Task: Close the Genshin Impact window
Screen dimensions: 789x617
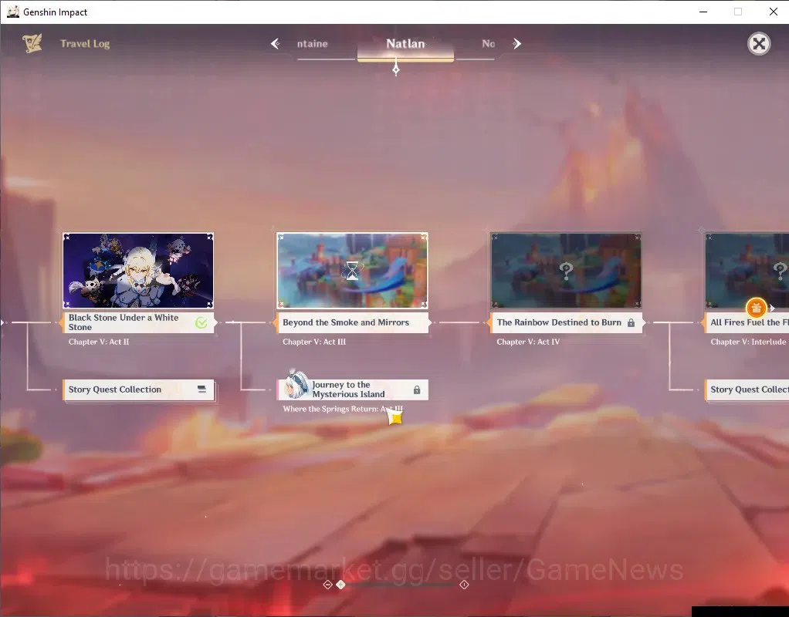Action: pos(774,12)
